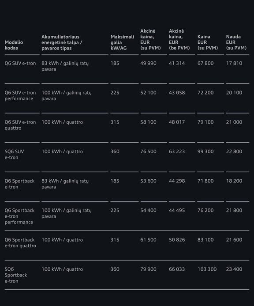Click the Nauda EUR (su PVM) header
This screenshot has height=306, width=254.
(236, 42)
